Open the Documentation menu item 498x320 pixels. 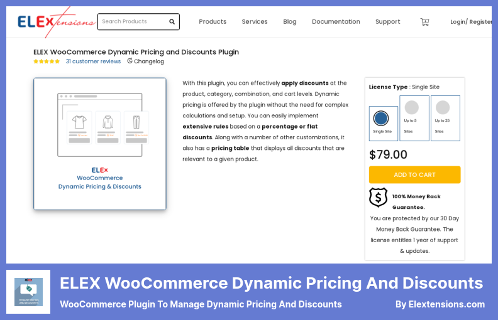point(336,22)
